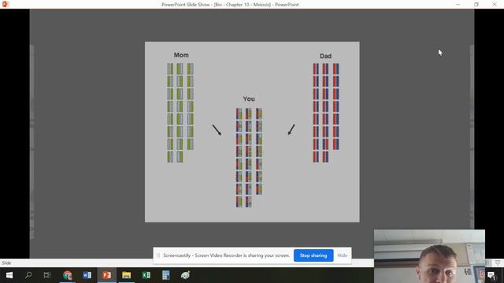Open the Windows Start menu
The height and width of the screenshot is (283, 504).
pos(9,275)
